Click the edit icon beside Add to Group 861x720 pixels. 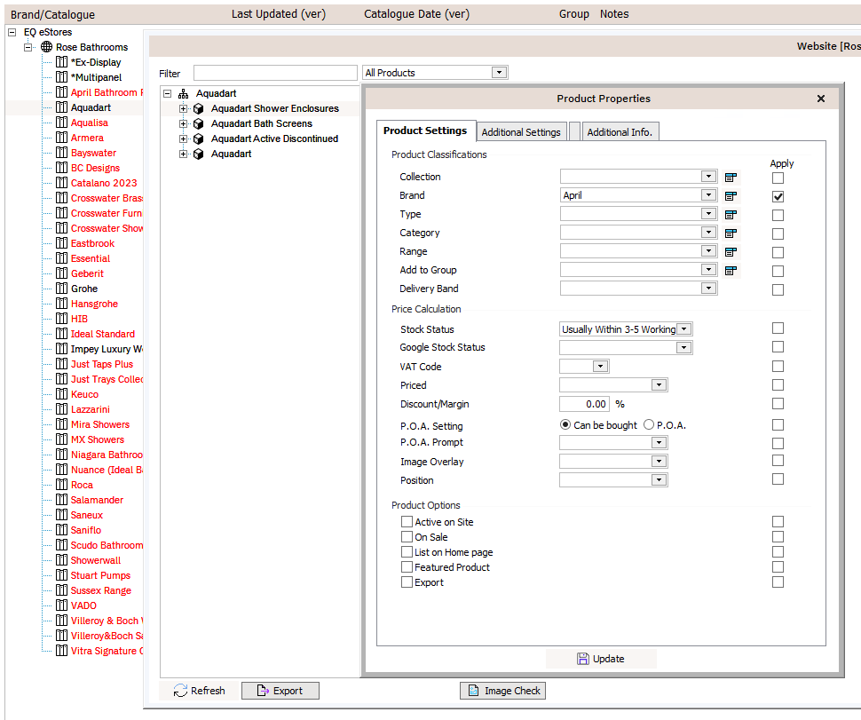point(731,270)
